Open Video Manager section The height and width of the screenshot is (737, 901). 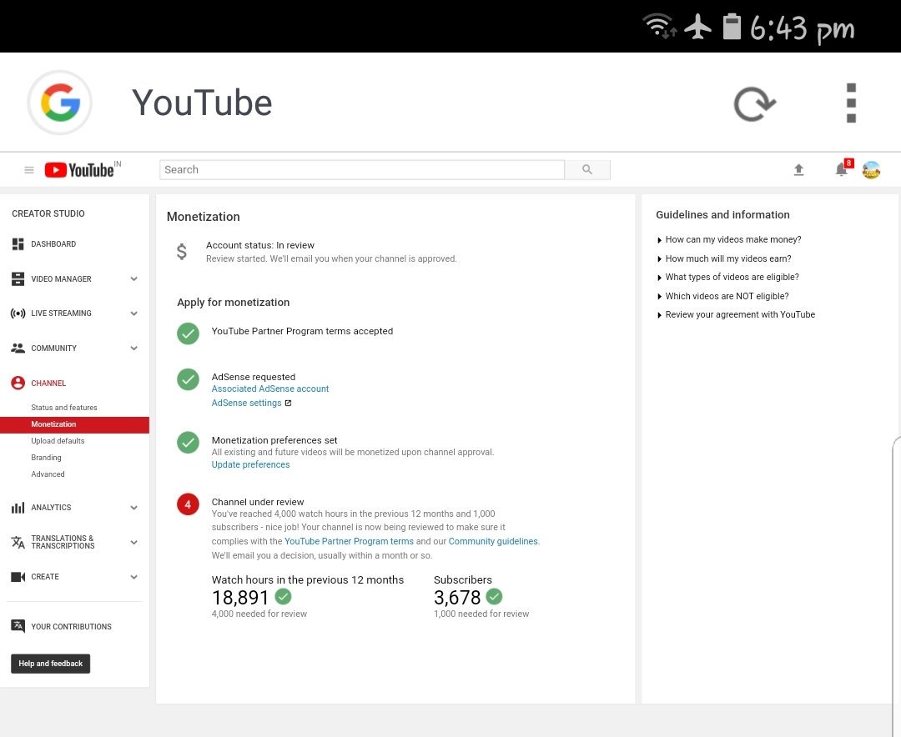click(61, 279)
